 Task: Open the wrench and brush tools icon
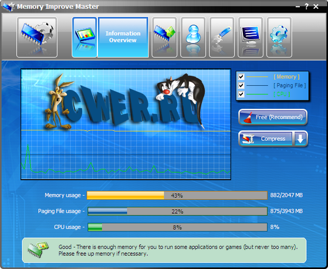222,37
